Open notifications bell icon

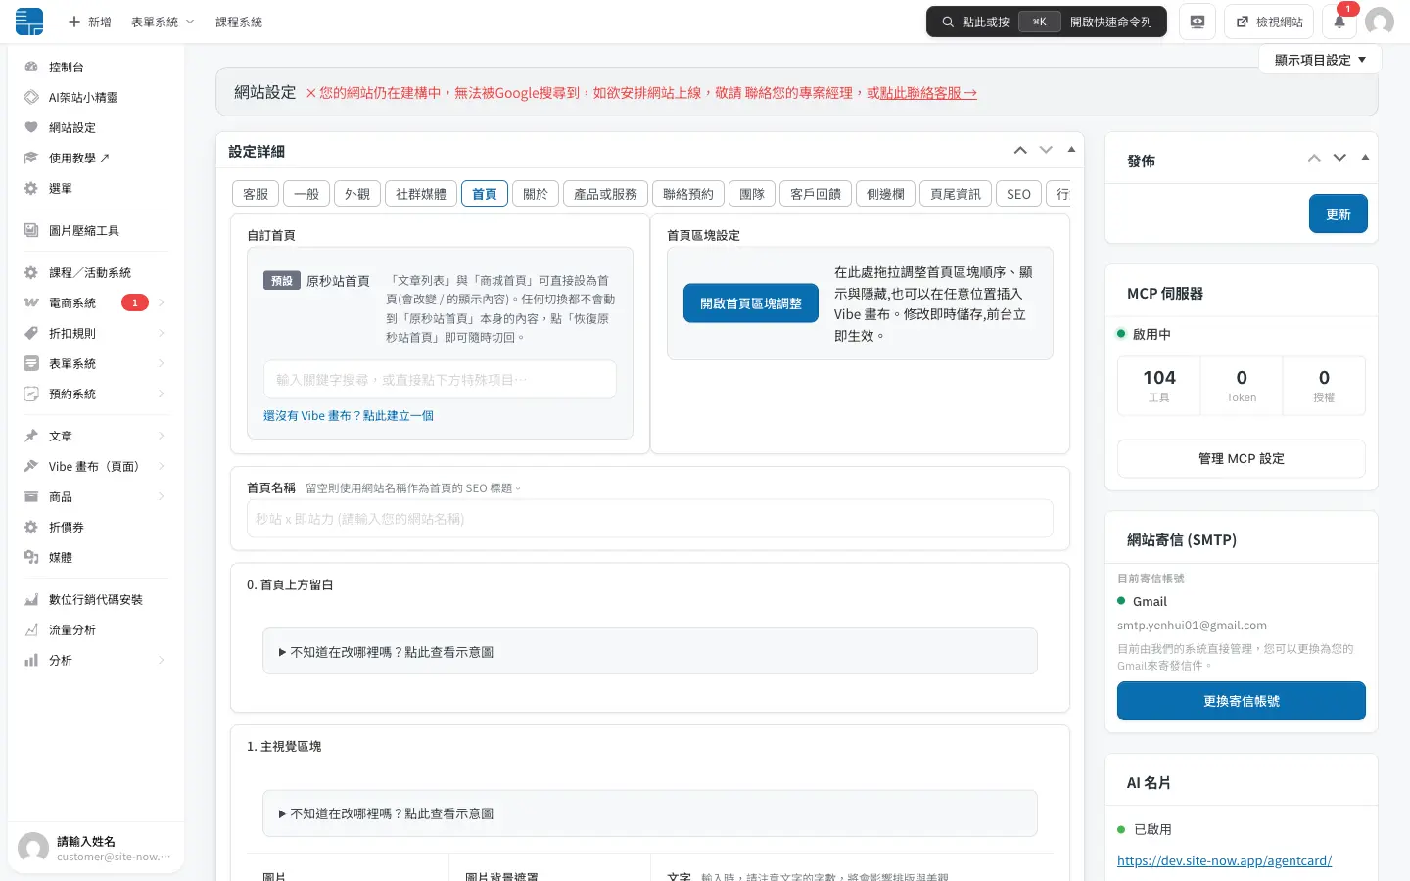(1339, 22)
